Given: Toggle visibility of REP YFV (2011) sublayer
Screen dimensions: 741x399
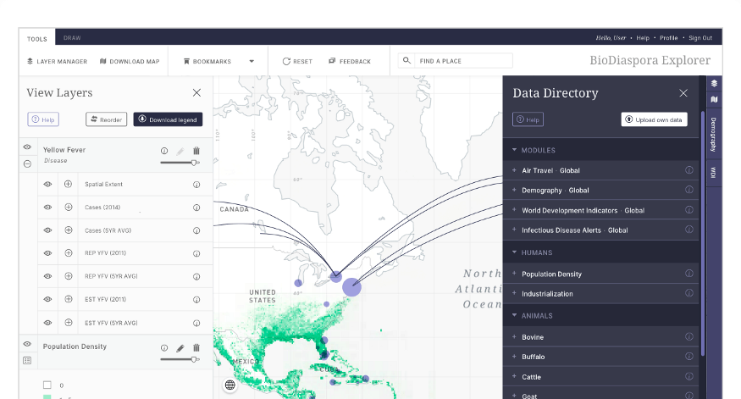Looking at the screenshot, I should [47, 253].
